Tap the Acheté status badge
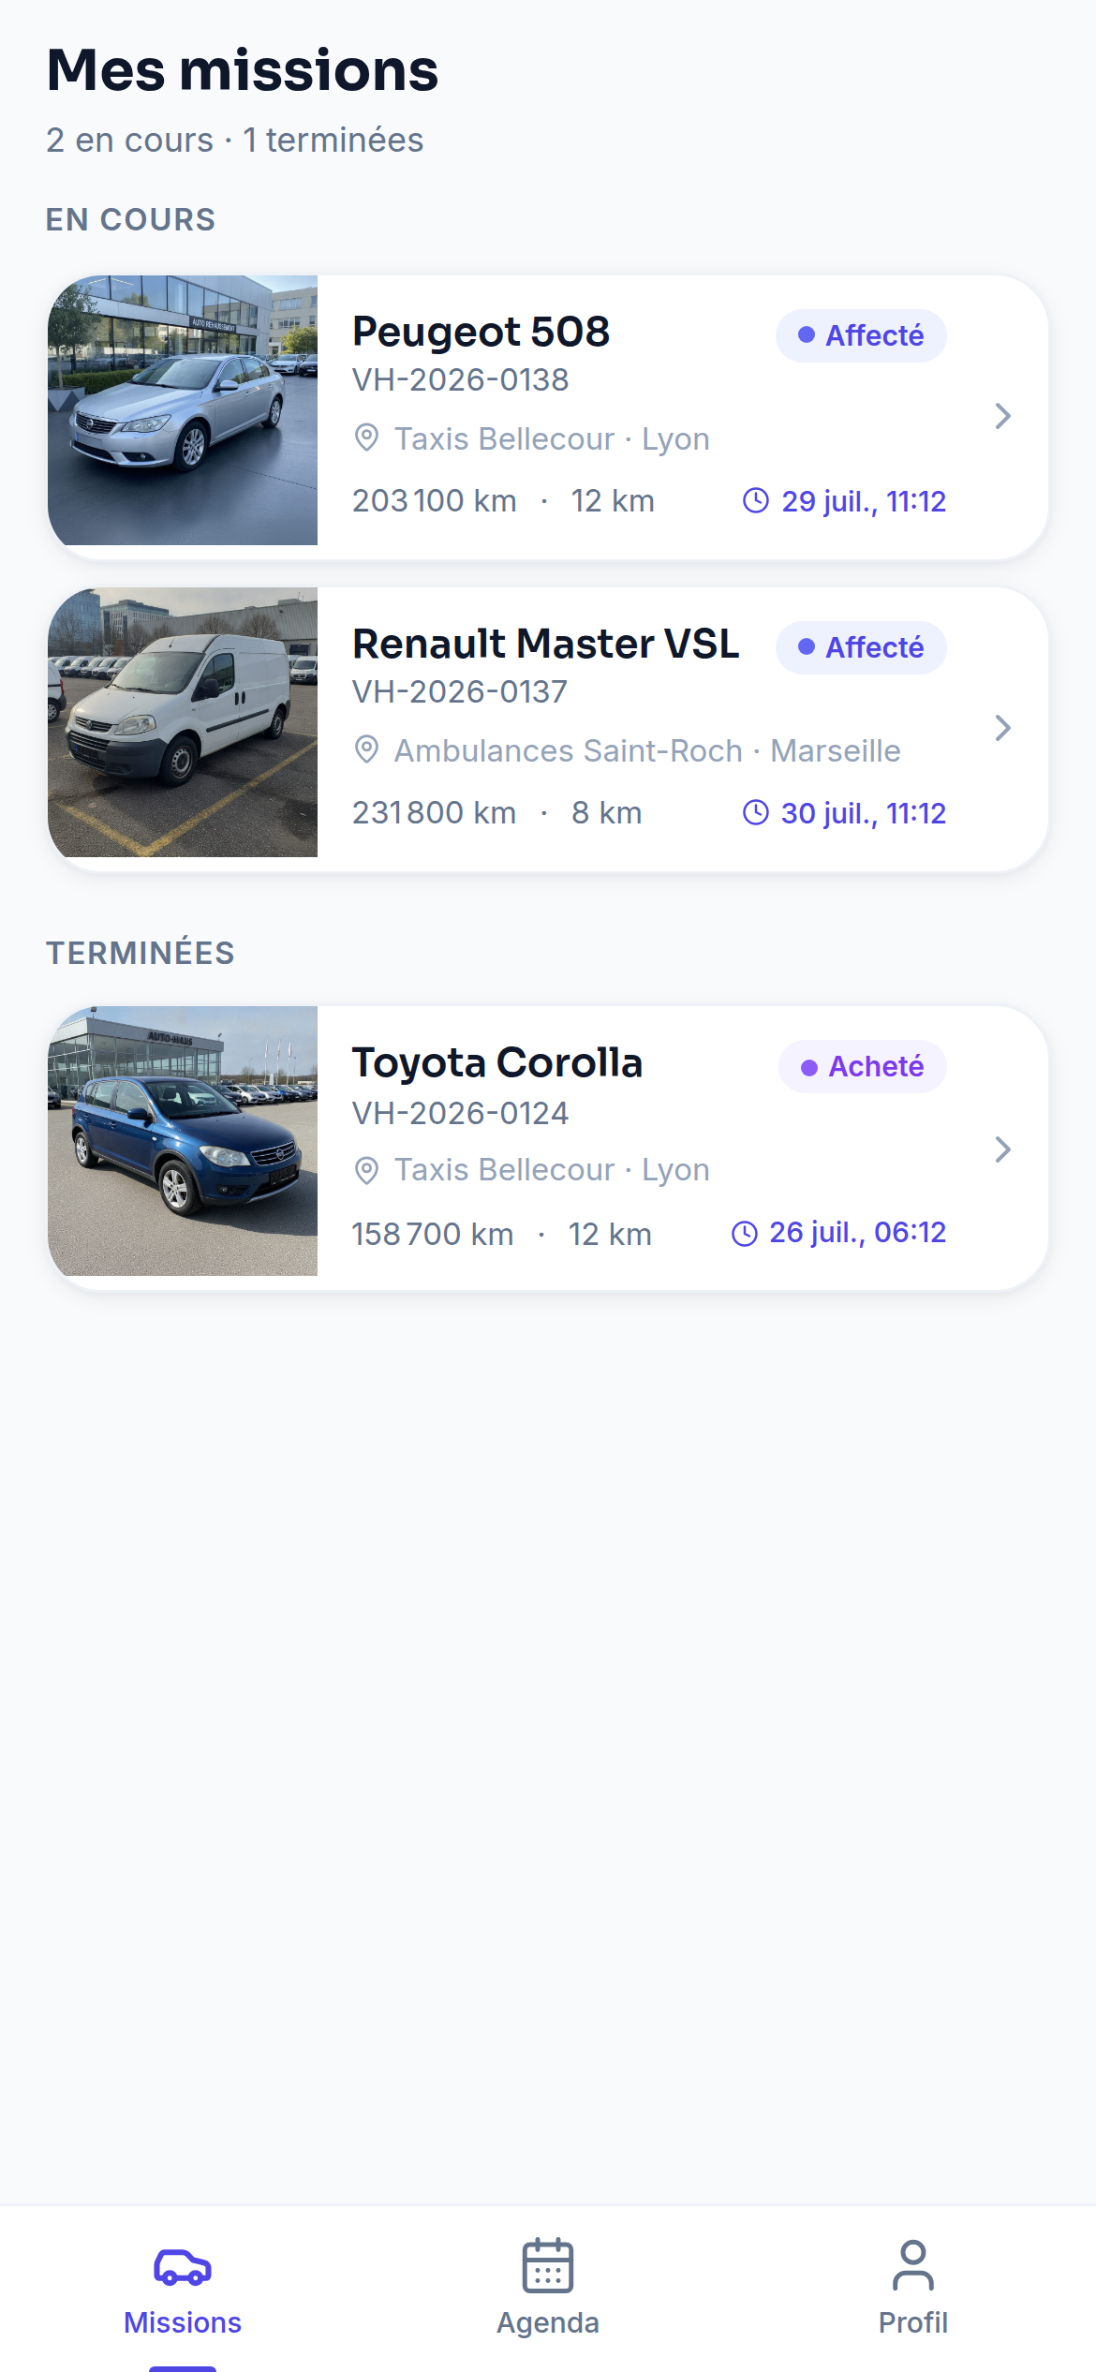 862,1066
